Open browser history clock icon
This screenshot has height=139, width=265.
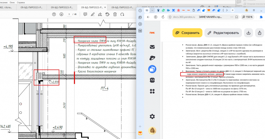click(140, 10)
